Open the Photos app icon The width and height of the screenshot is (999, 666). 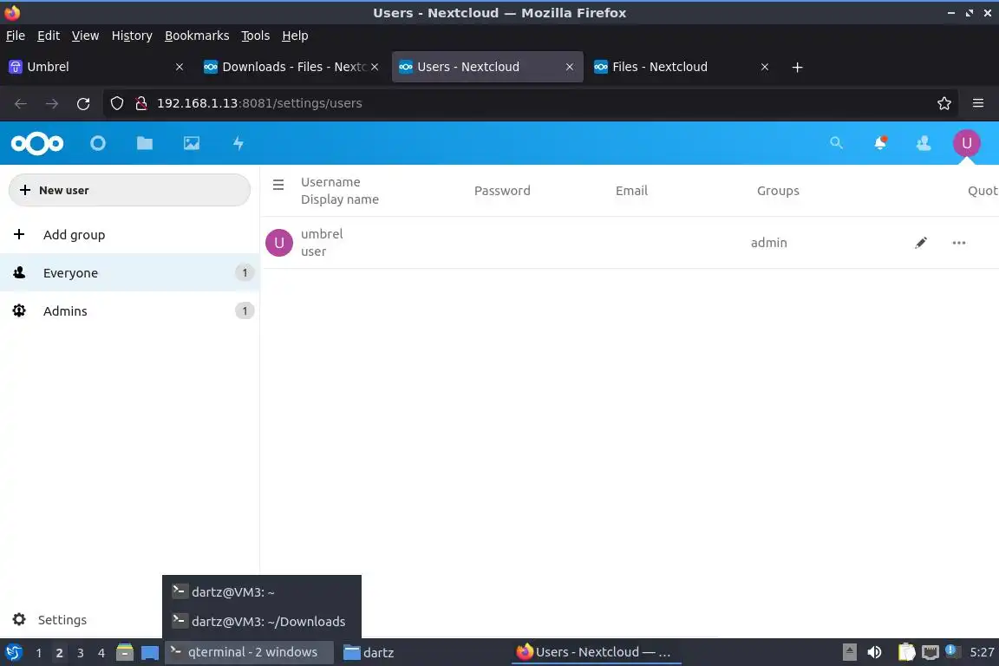tap(191, 143)
